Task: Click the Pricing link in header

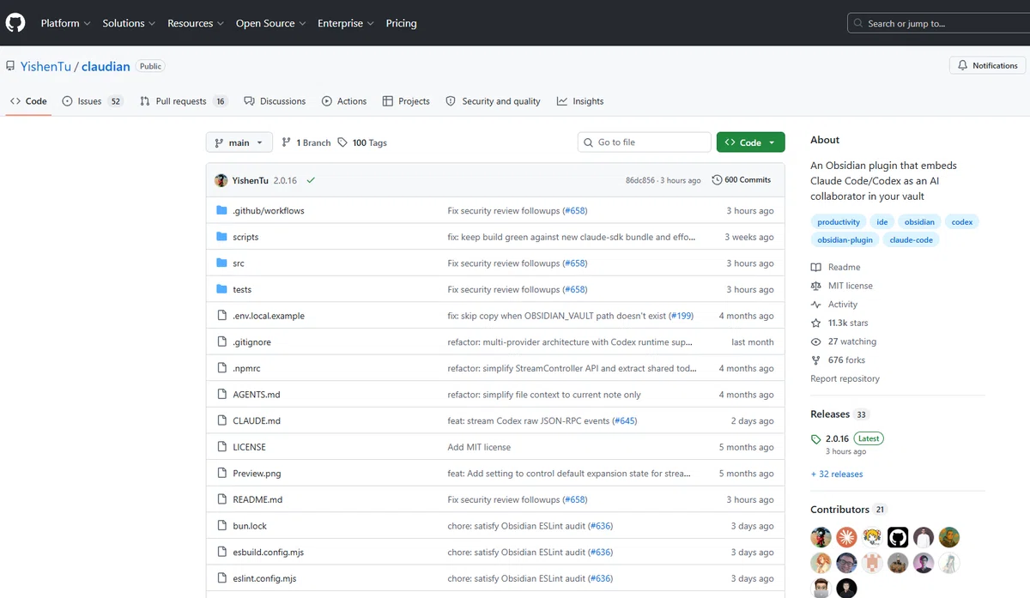Action: tap(401, 23)
